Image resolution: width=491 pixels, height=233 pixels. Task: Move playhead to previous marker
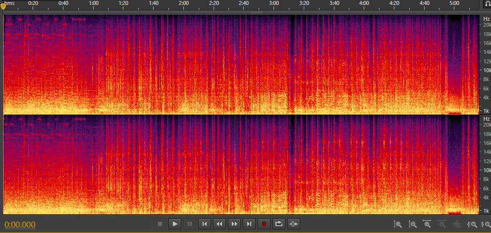pos(205,224)
